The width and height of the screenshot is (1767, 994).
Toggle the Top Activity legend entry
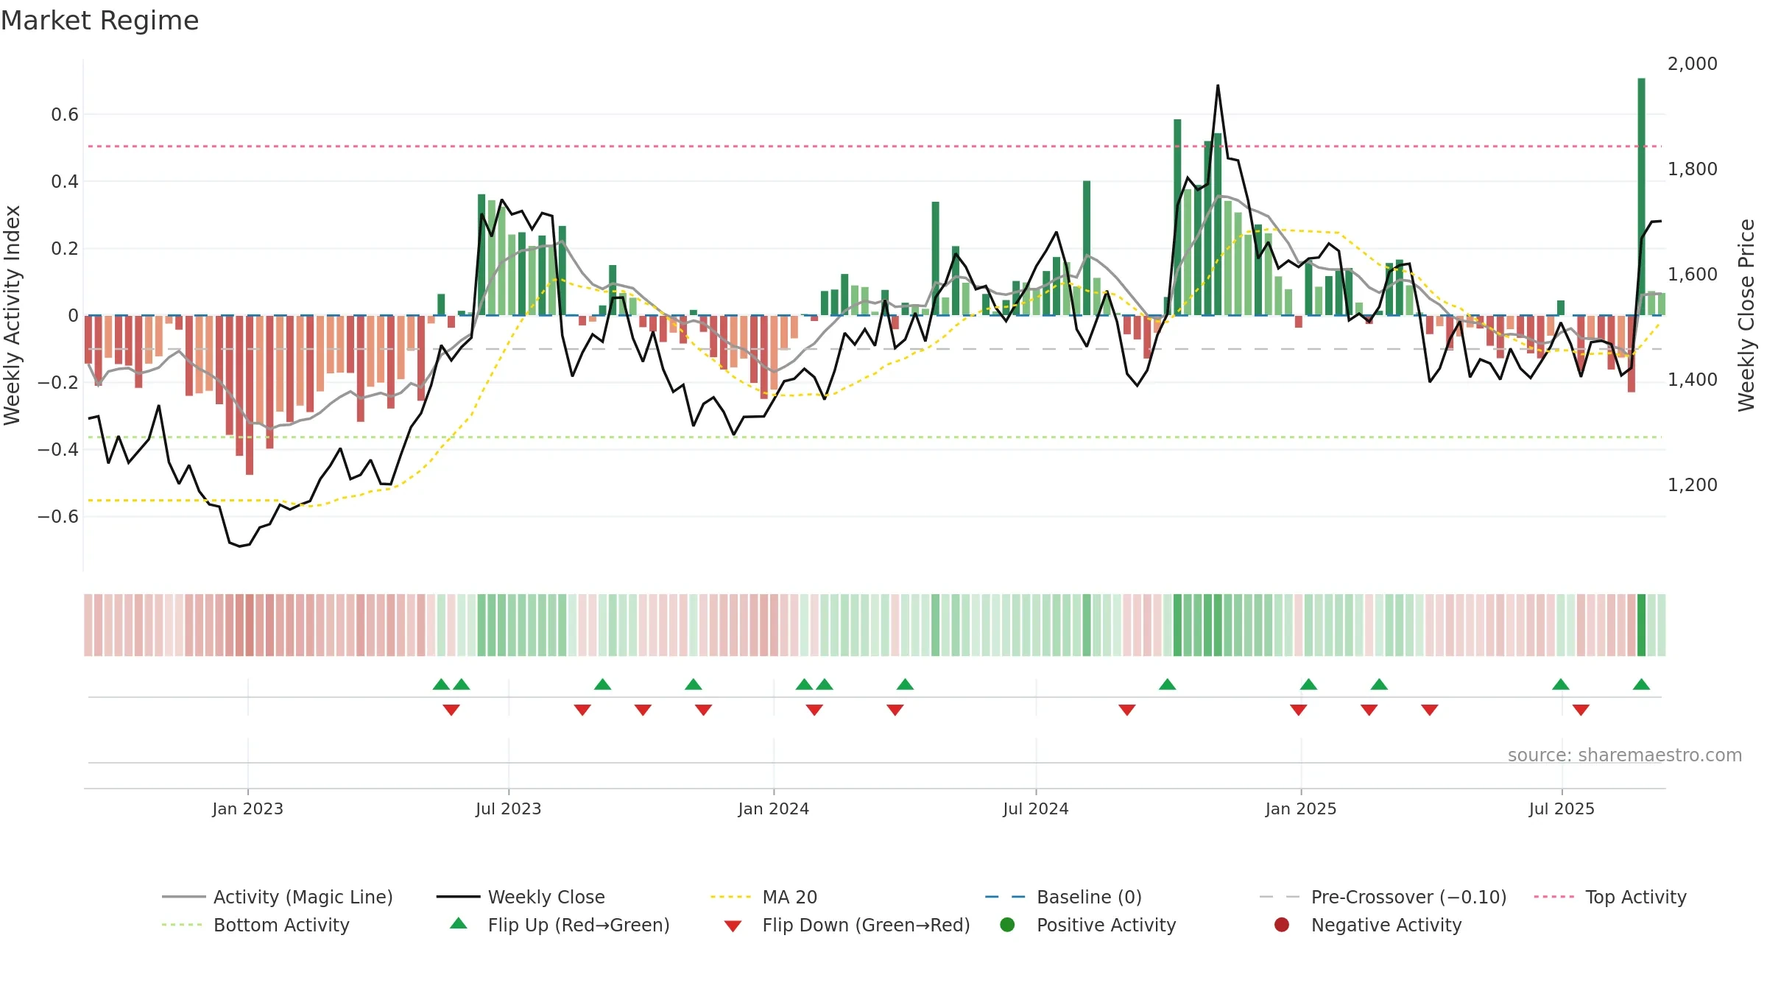tap(1610, 897)
